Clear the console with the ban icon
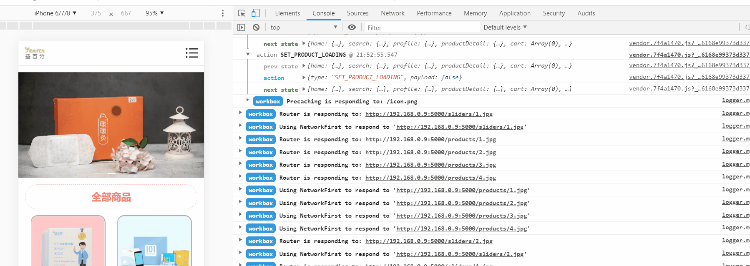The height and width of the screenshot is (266, 750). [x=256, y=28]
